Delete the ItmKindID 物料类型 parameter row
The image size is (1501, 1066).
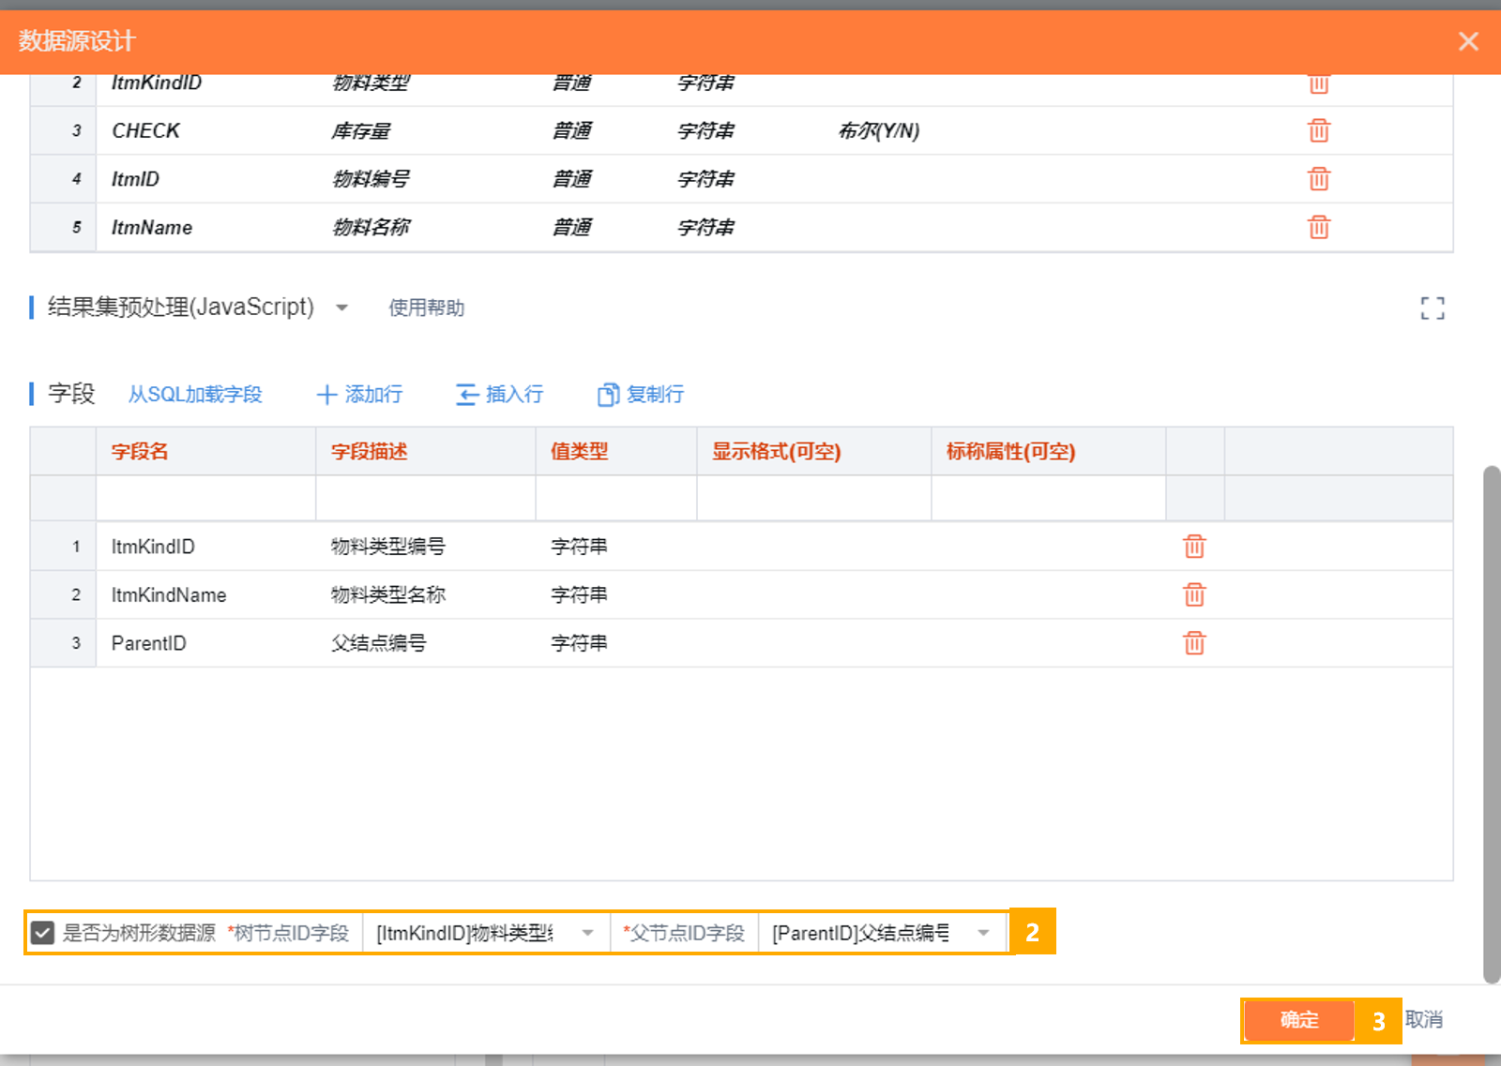click(x=1318, y=84)
